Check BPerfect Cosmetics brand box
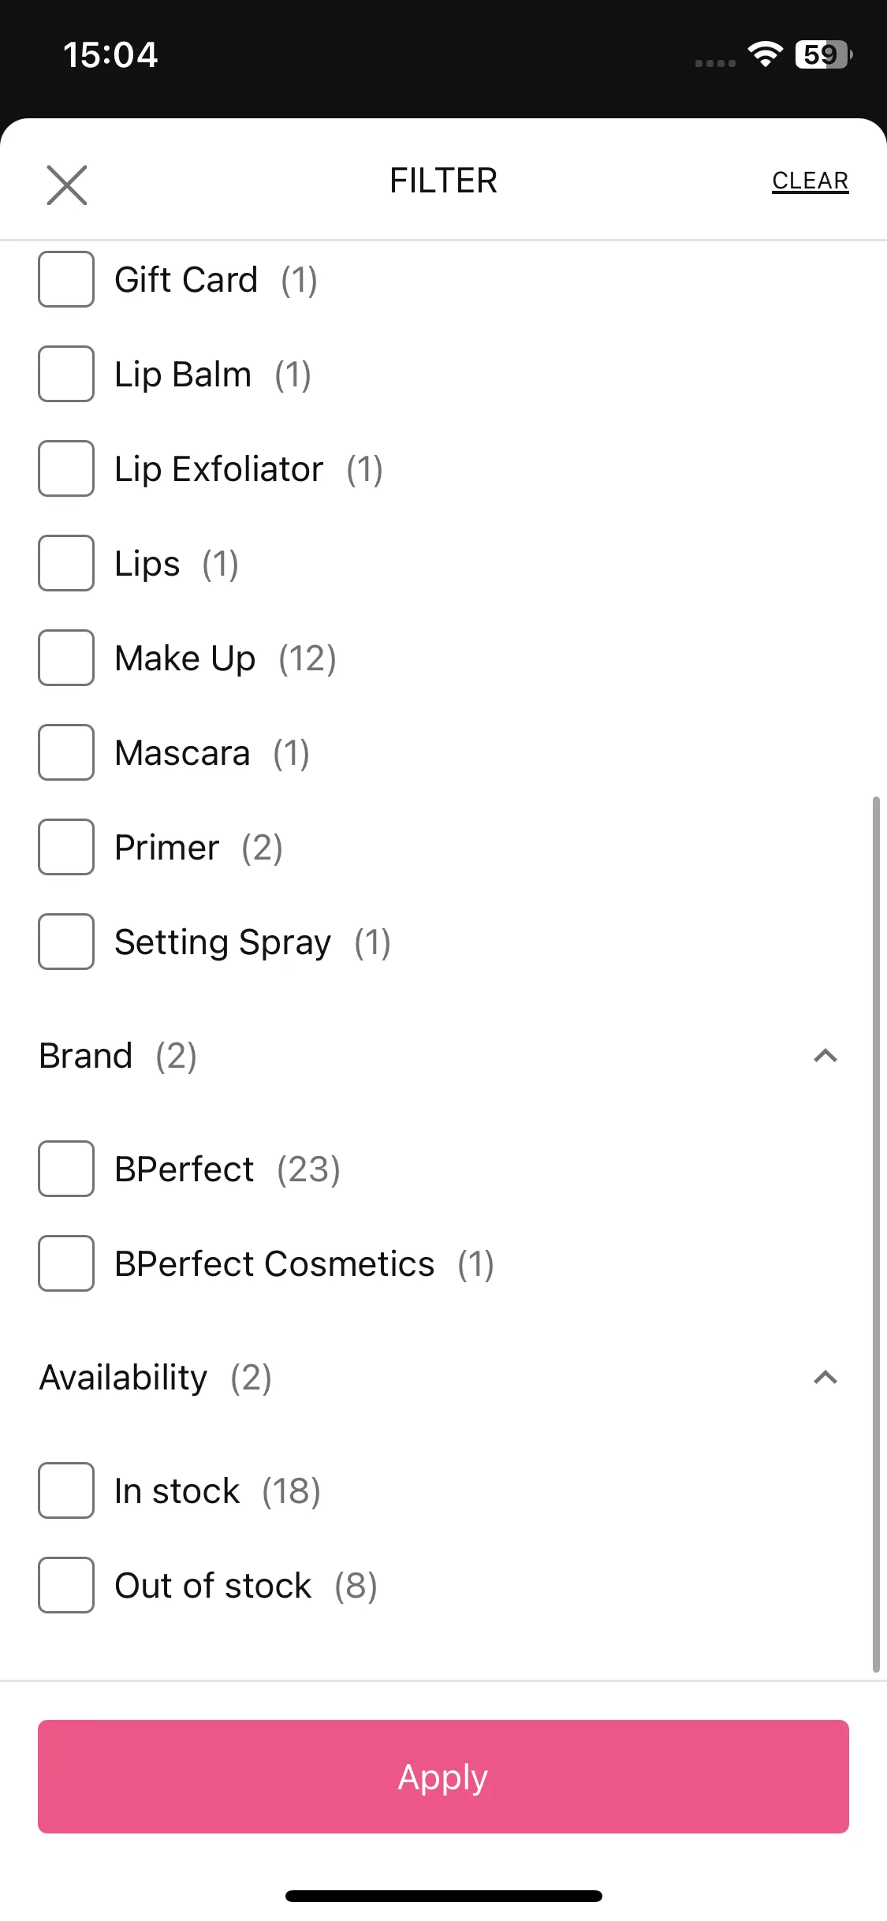 66,1263
